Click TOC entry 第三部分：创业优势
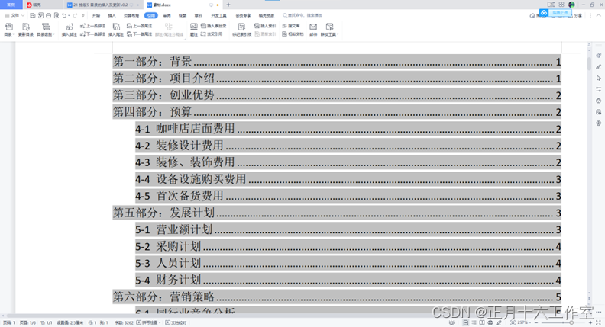The image size is (605, 327). coord(336,95)
